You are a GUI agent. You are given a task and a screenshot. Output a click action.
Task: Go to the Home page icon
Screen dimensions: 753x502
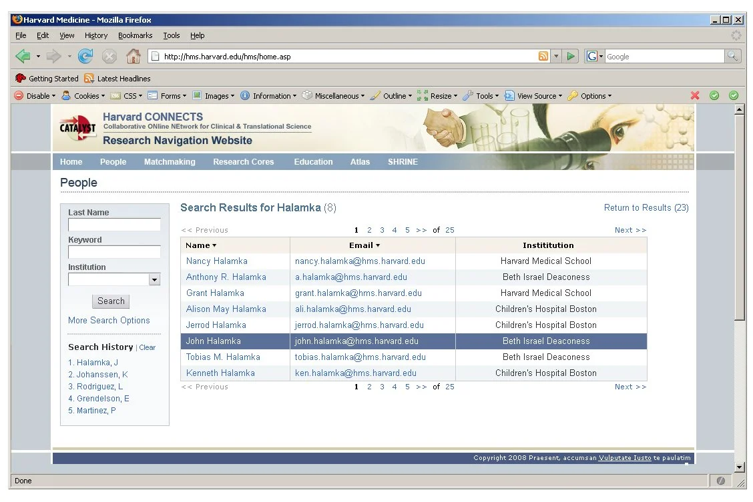click(x=134, y=56)
